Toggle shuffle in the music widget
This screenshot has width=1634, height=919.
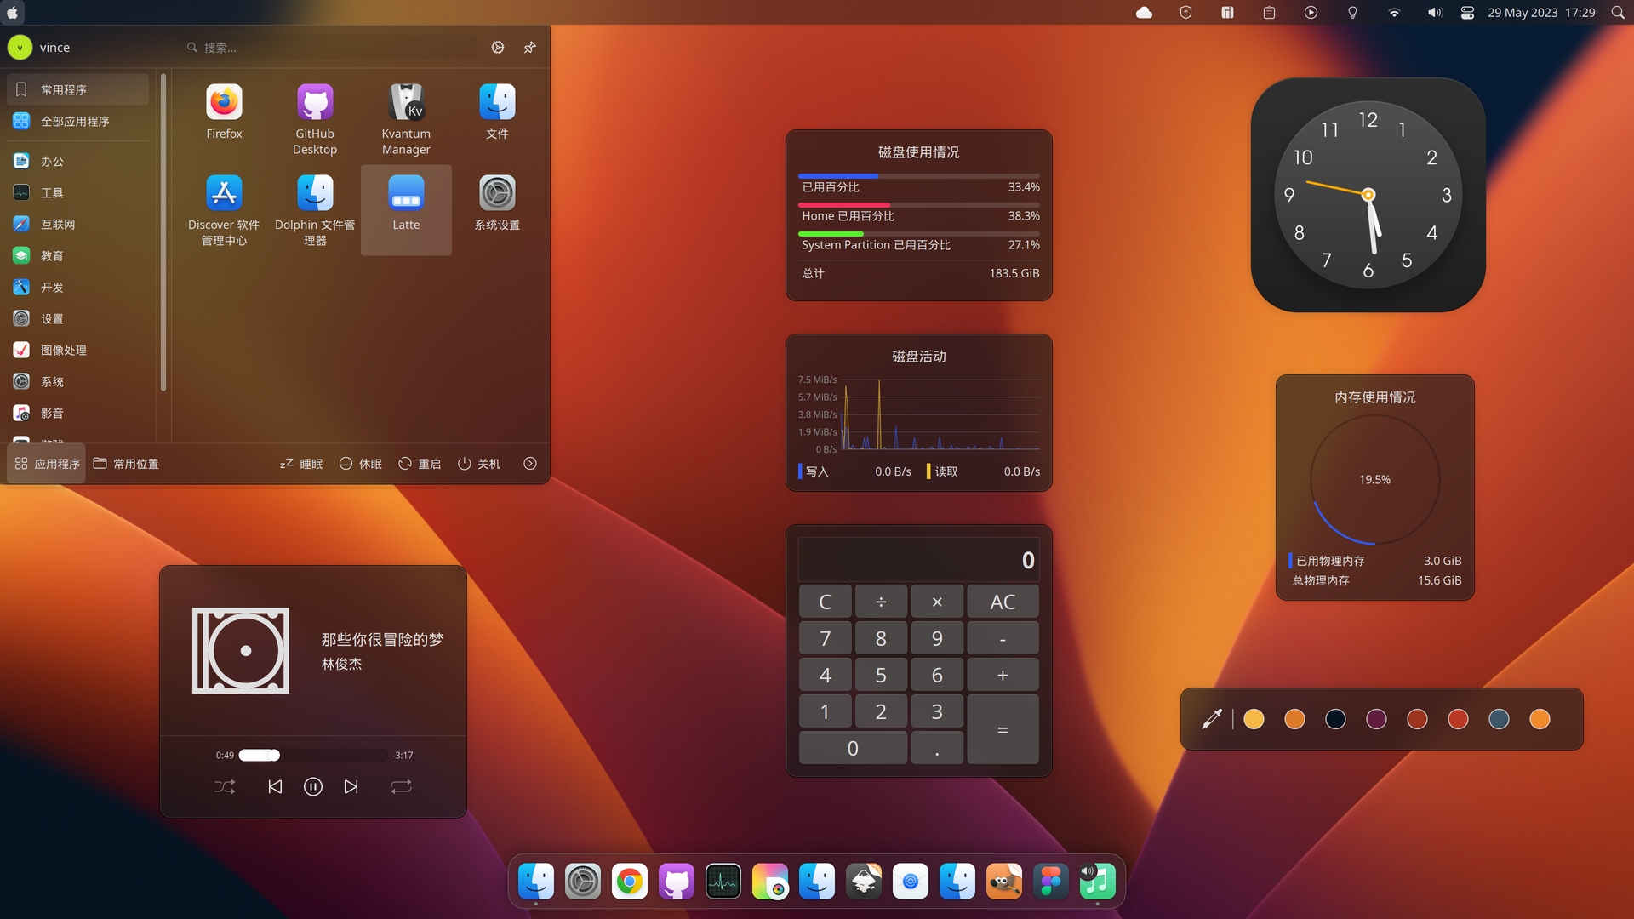[x=225, y=787]
